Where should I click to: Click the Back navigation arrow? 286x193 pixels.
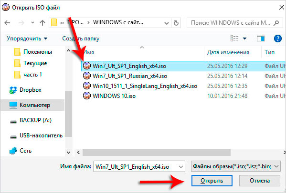[x=7, y=23]
